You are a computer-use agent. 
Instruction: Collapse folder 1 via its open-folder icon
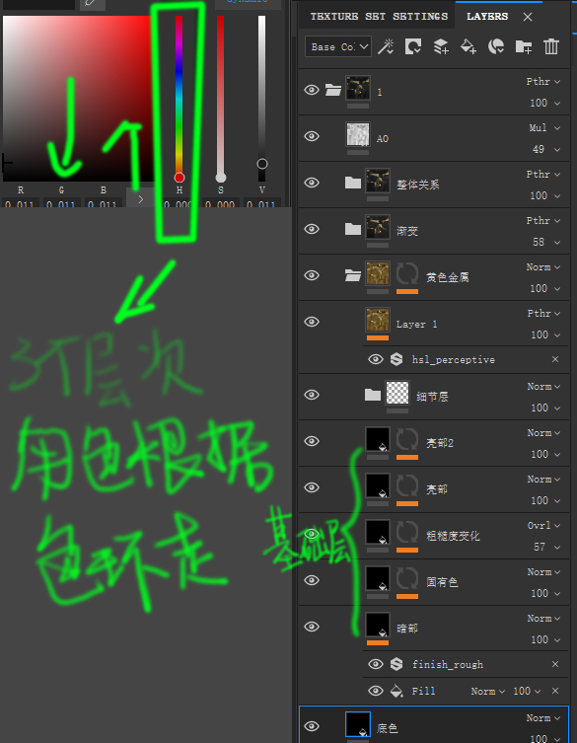(333, 90)
